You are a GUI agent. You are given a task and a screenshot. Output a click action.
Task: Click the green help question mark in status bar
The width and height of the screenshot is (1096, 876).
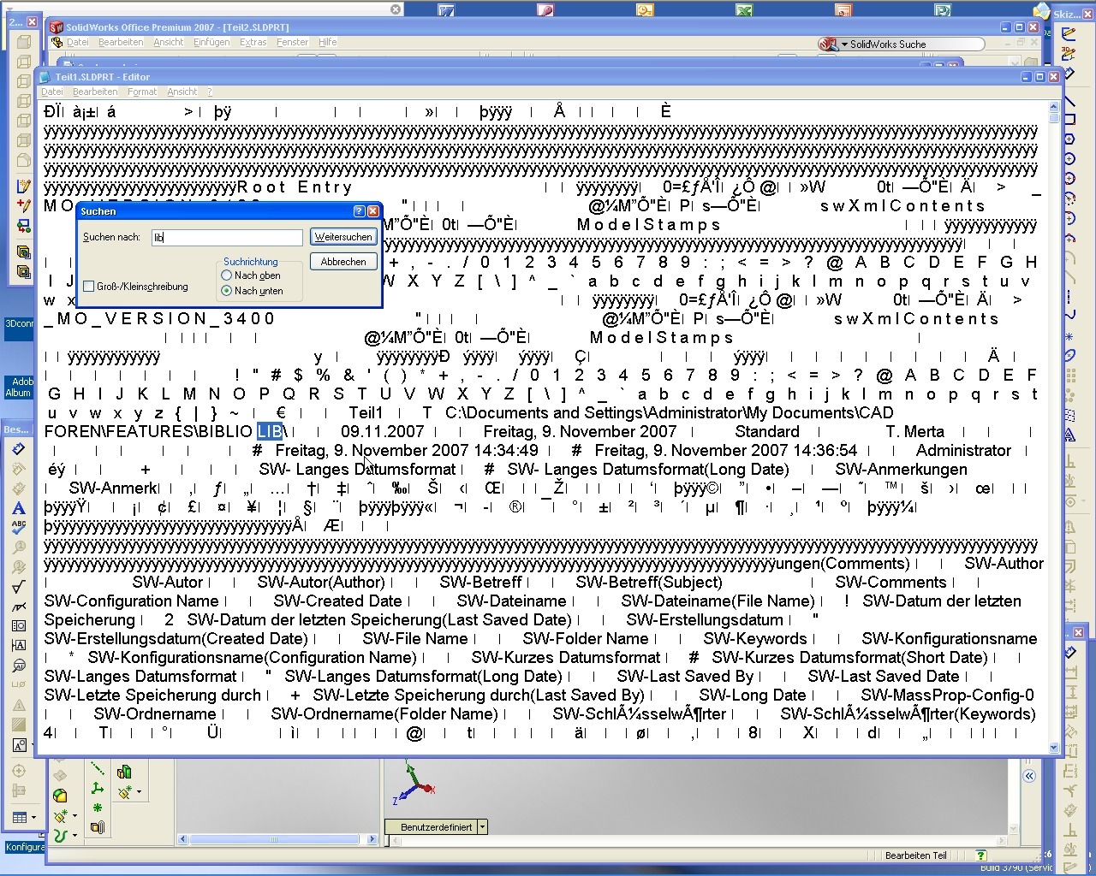click(x=981, y=855)
